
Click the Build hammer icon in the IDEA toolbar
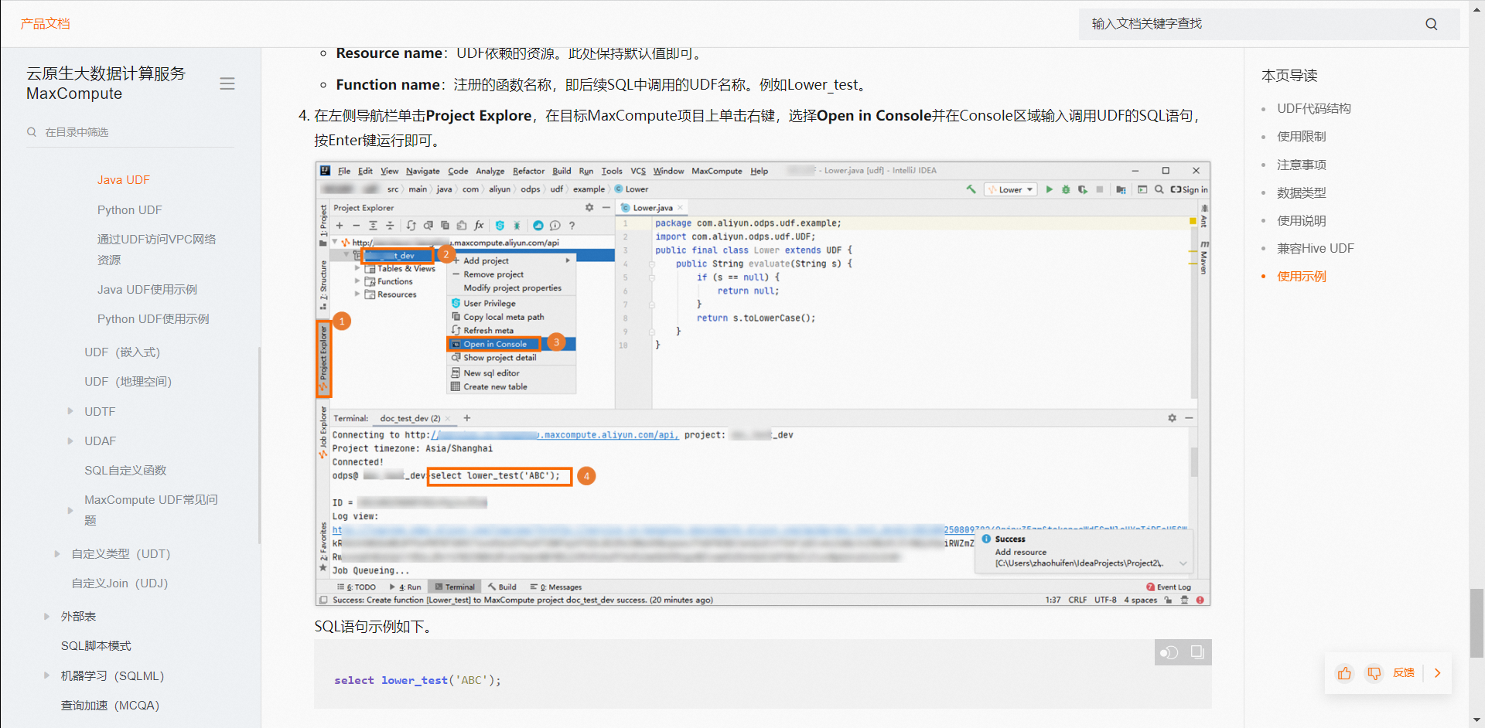pos(971,189)
